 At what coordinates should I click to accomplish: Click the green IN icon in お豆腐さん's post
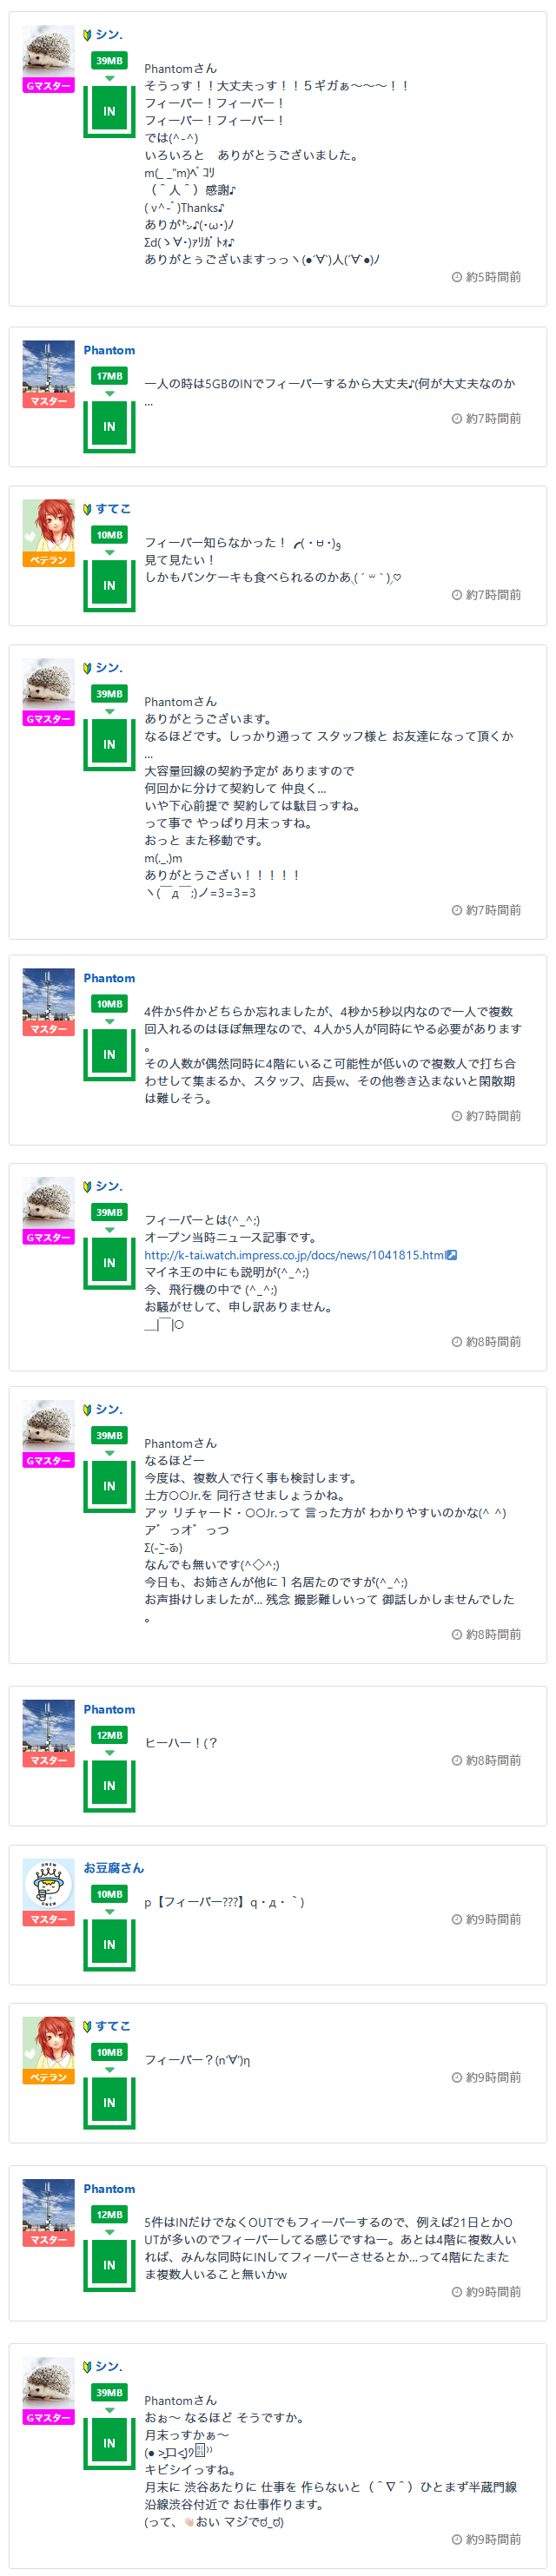pos(109,1944)
